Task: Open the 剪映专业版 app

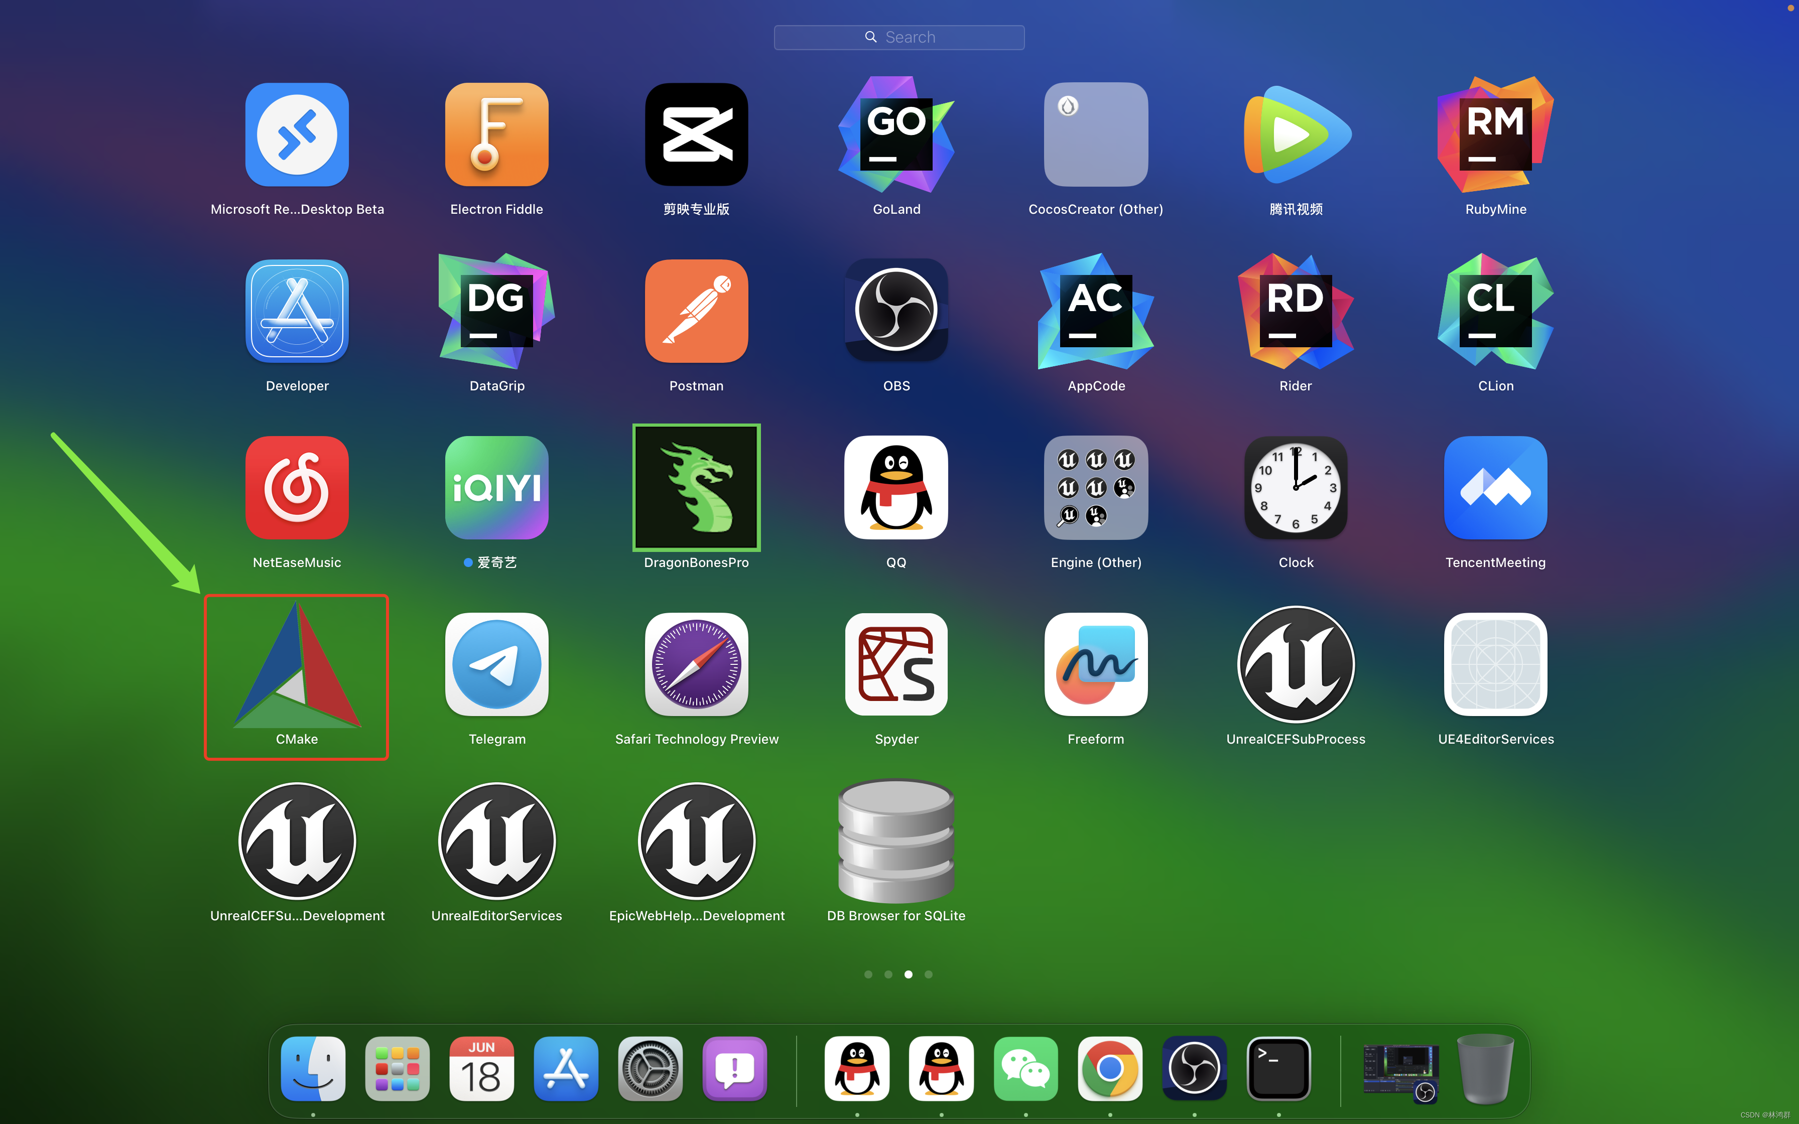Action: pos(697,134)
